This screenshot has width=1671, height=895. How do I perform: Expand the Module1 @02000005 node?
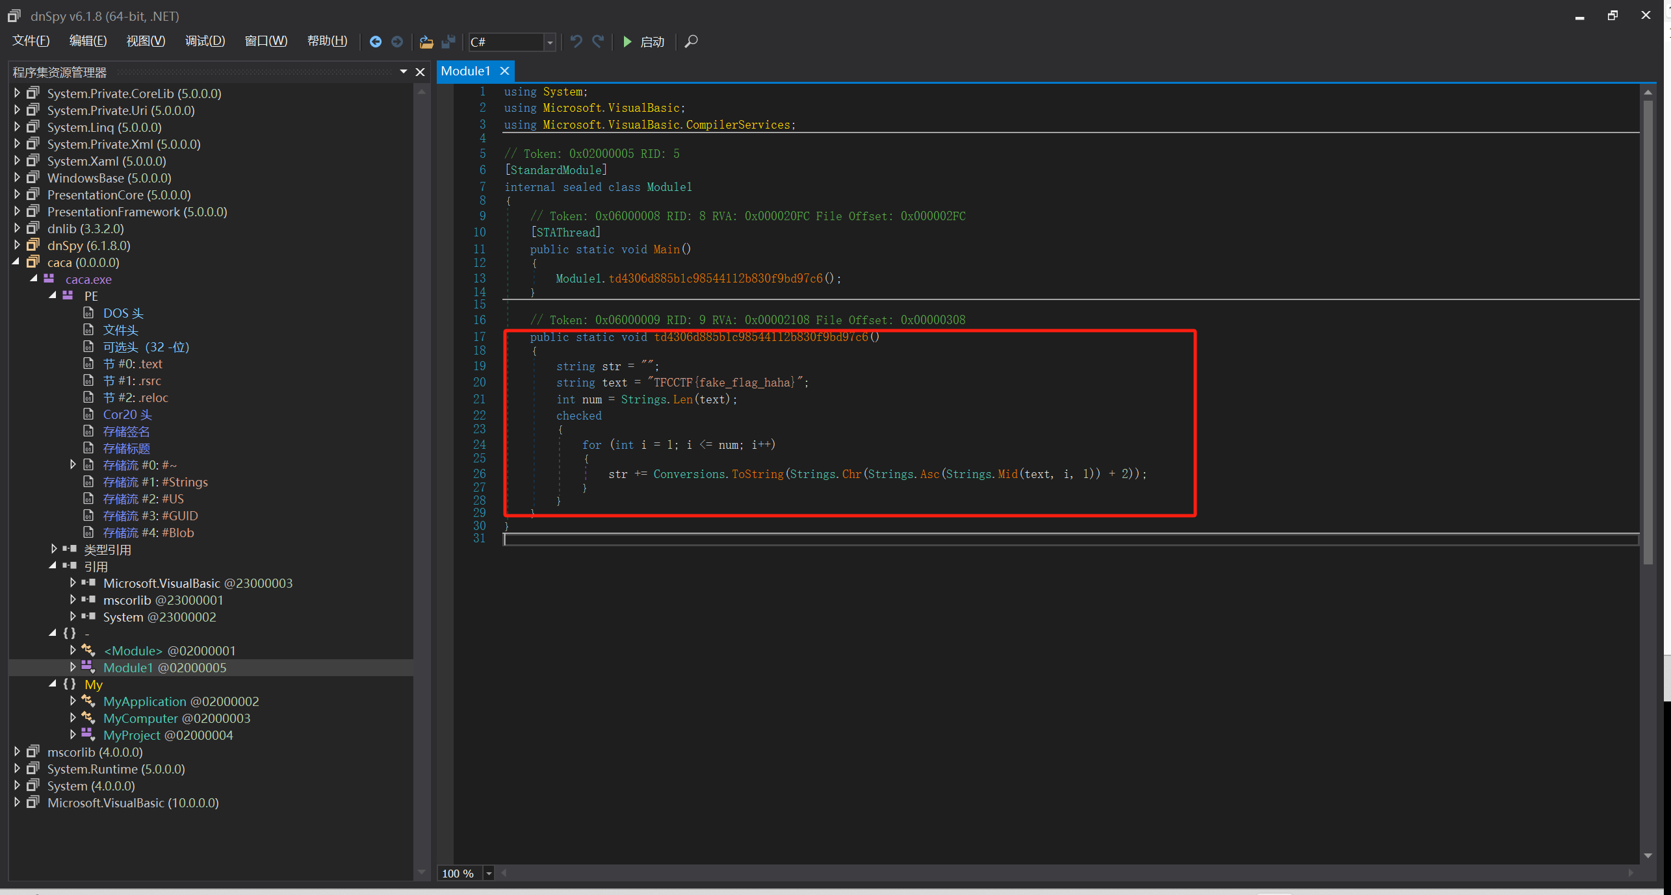tap(73, 667)
